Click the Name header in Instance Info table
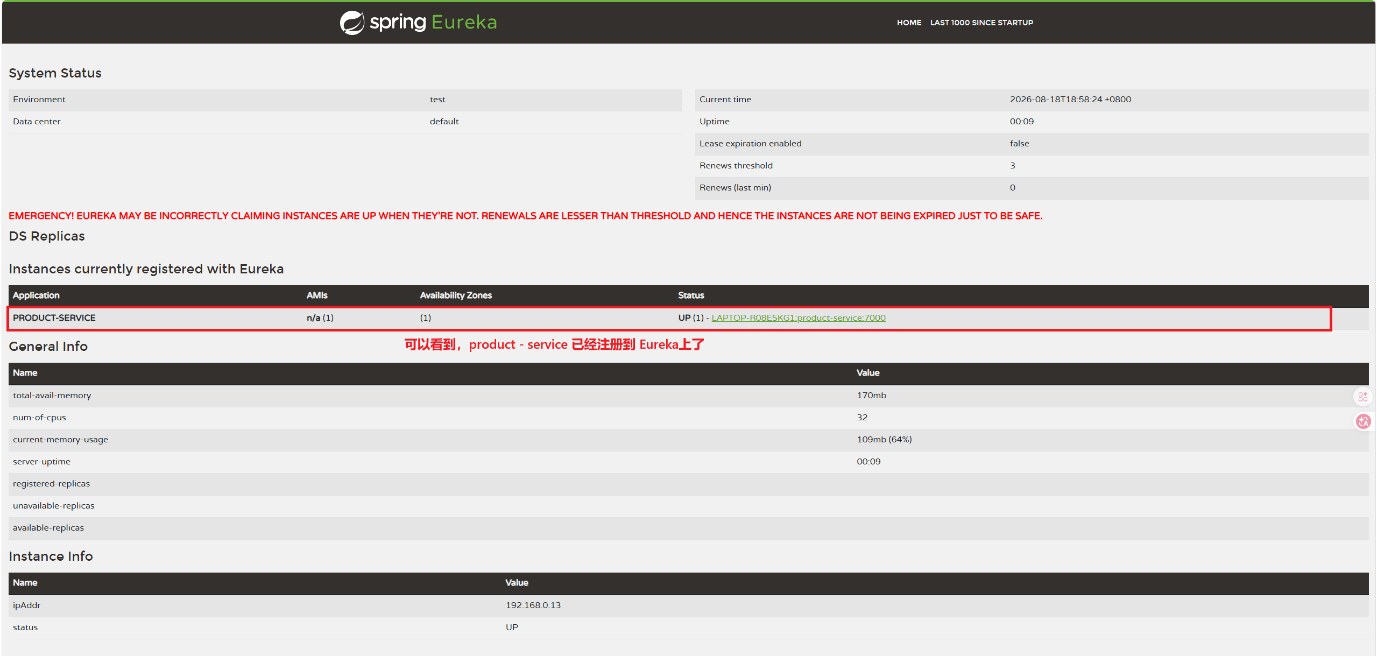 point(25,583)
